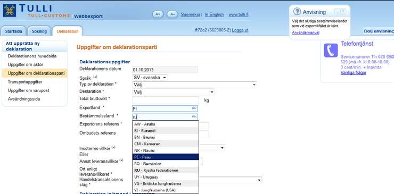
Task: Click the Tulli customs logo emblem
Action: [x=10, y=10]
